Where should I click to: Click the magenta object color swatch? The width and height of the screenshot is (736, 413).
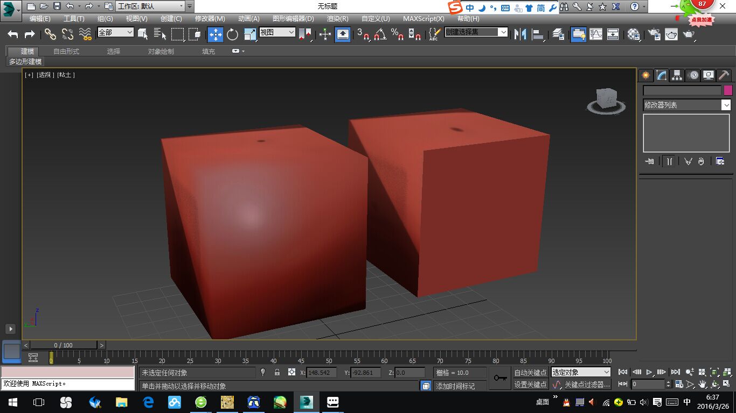click(x=728, y=90)
